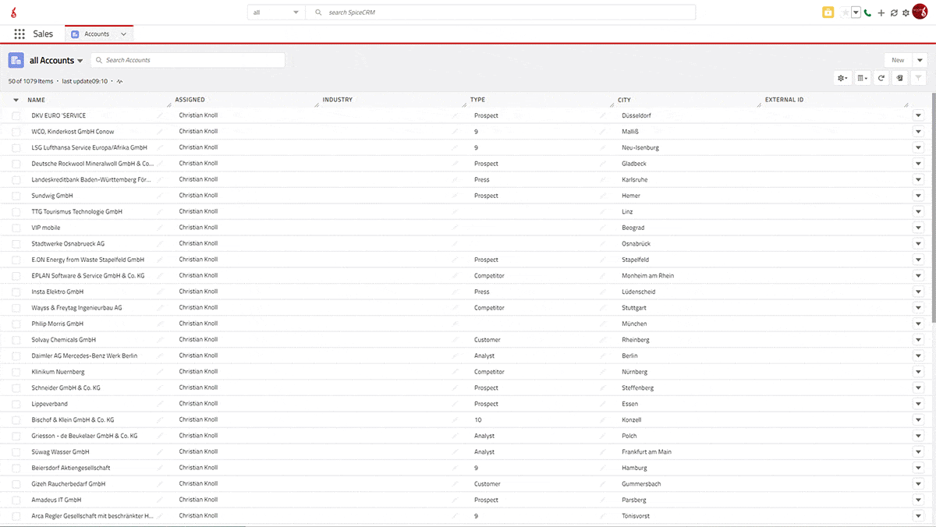Viewport: 936px width, 527px height.
Task: Click the pencil icon for DKV EURO SERVICE name
Action: (x=160, y=115)
